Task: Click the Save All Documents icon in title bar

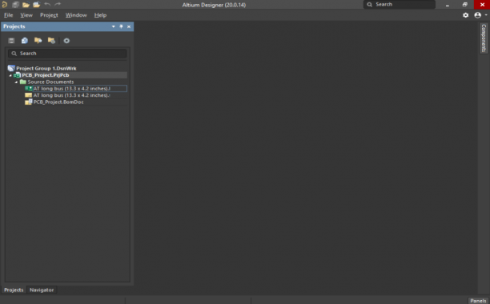Action: click(15, 5)
